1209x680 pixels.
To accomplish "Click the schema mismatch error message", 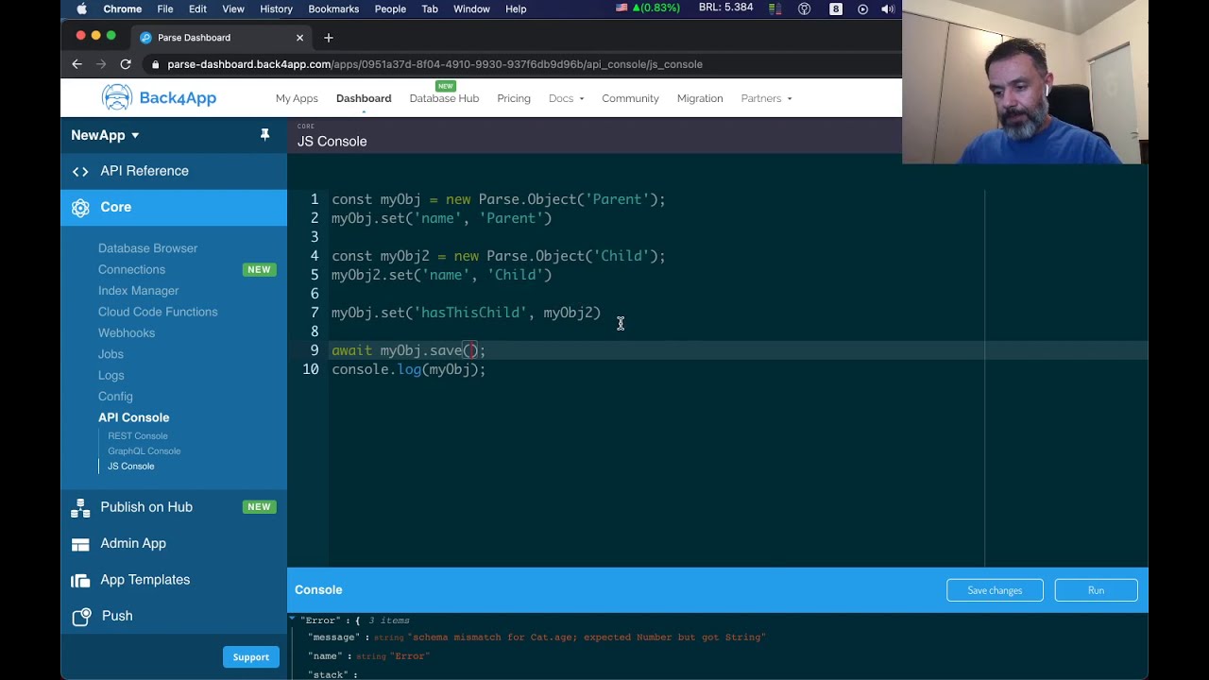I will pyautogui.click(x=587, y=637).
